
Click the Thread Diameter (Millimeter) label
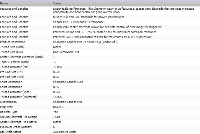click(x=19, y=97)
